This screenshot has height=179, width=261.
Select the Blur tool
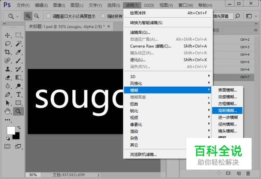pyautogui.click(x=7, y=86)
